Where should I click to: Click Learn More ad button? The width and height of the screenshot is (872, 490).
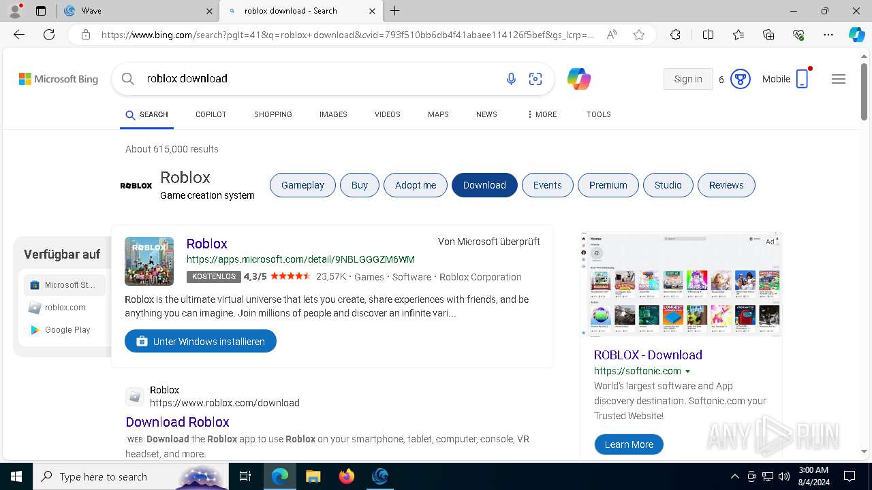pos(629,444)
